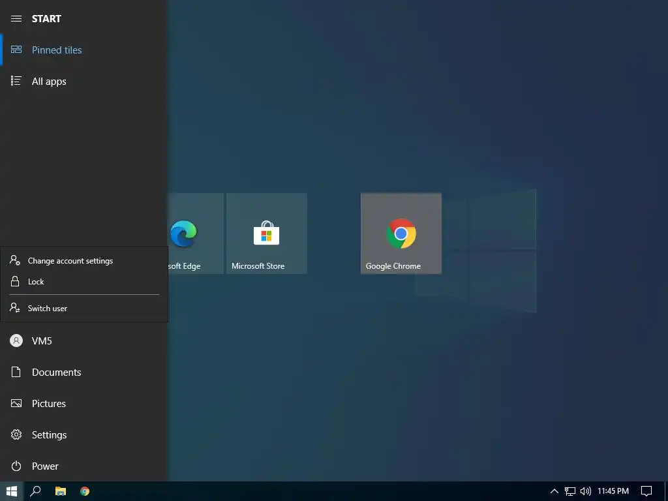Launch the Microsoft Edge tile
This screenshot has width=668, height=501.
(196, 234)
